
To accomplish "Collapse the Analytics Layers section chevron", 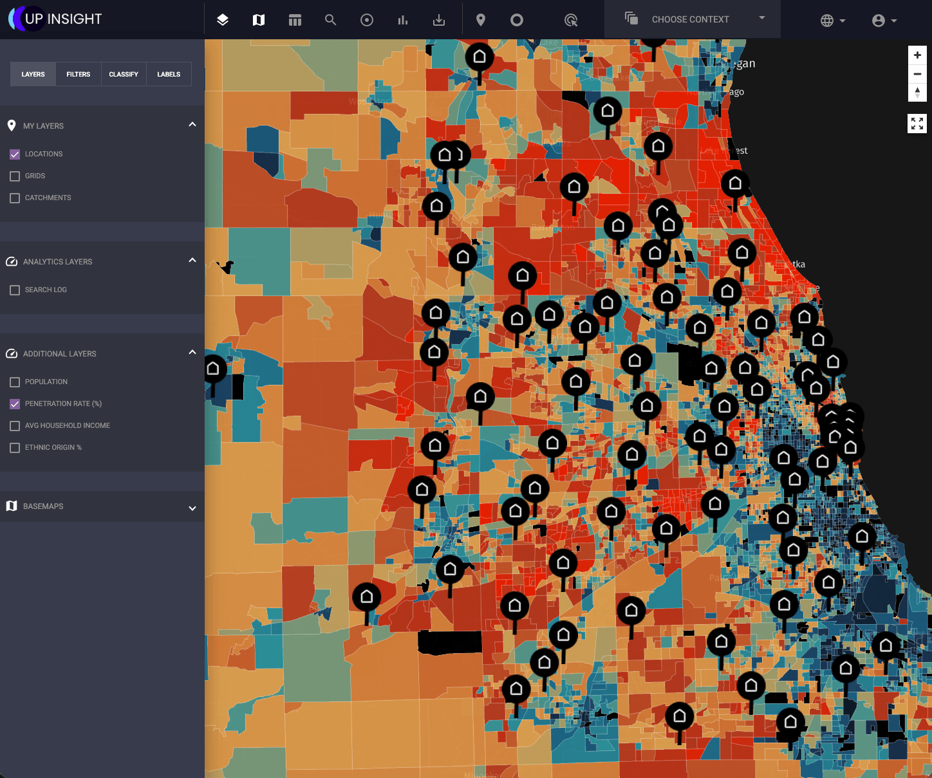I will pos(192,260).
